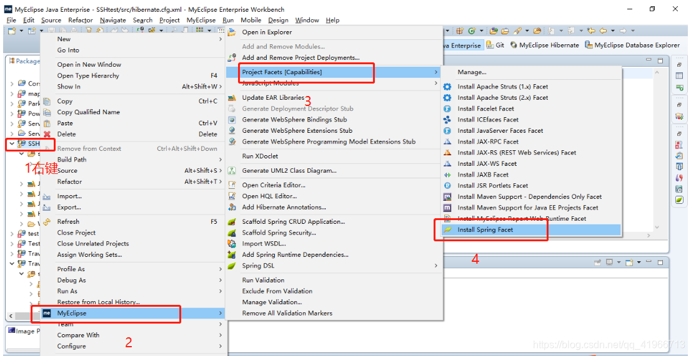Screen dimensions: 691x356
Task: Open the Window menu
Action: point(307,20)
